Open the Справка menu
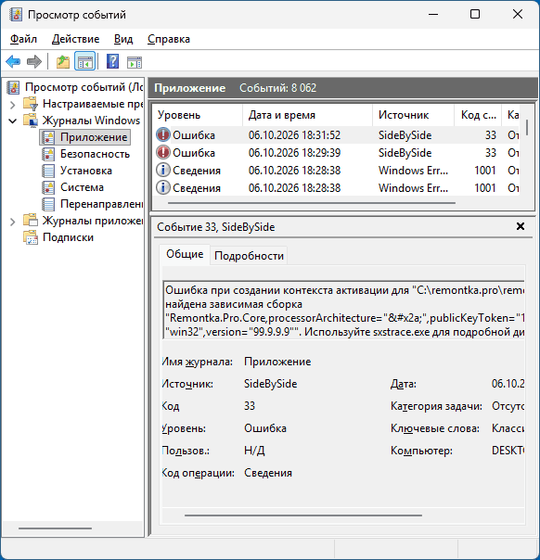The image size is (540, 560). point(168,39)
